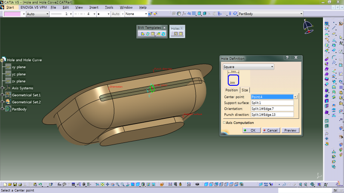Image resolution: width=344 pixels, height=193 pixels.
Task: Open the PartBody dropdown in top toolbar
Action: click(x=301, y=14)
